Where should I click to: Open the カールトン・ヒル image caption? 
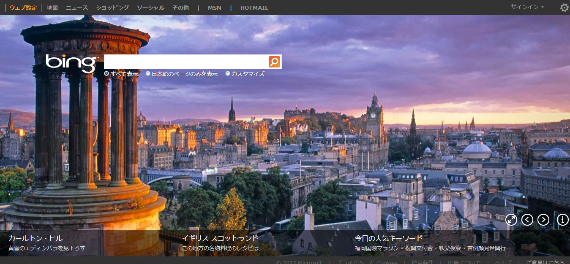(x=35, y=238)
